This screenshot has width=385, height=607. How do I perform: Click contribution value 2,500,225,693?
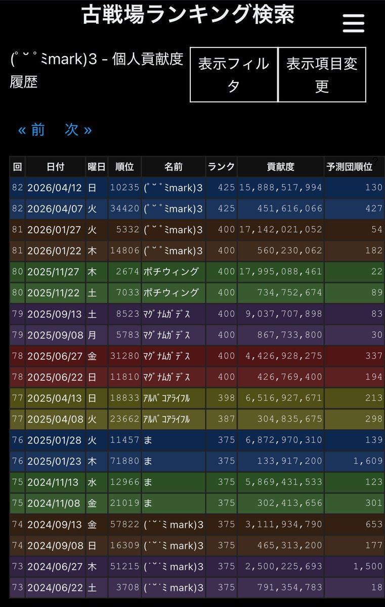pos(284,567)
